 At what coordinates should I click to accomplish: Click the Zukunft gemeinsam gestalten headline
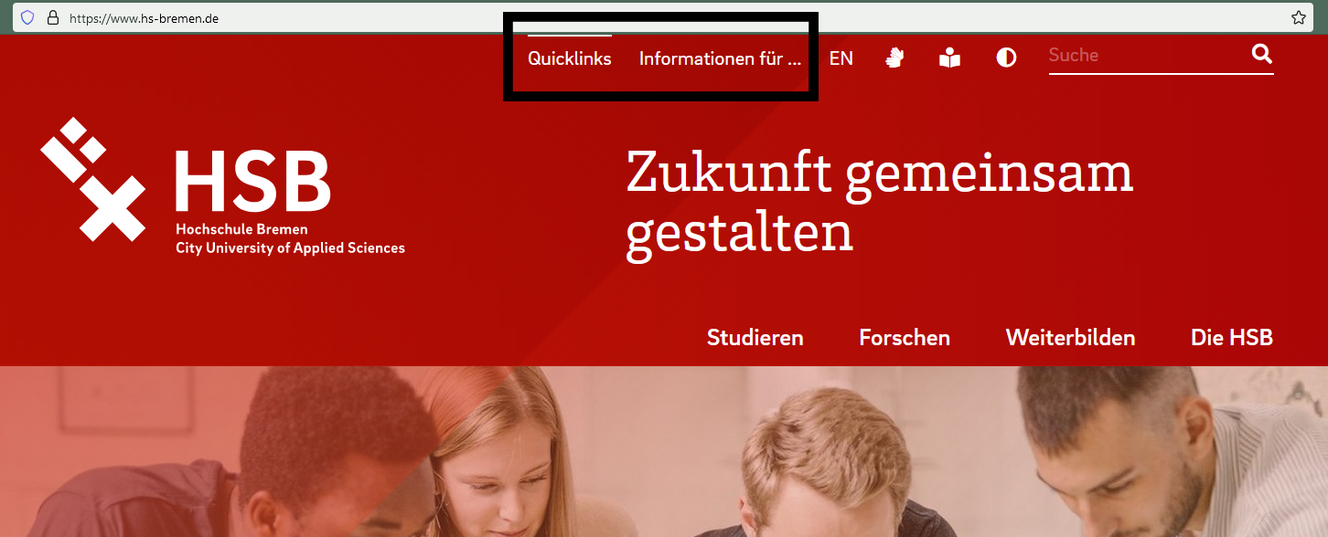(x=880, y=204)
